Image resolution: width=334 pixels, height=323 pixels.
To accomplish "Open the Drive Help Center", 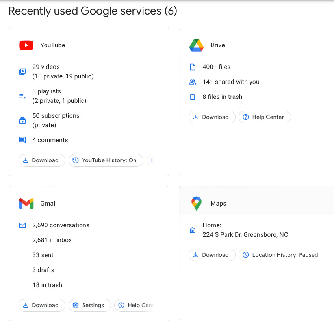I will click(x=265, y=117).
